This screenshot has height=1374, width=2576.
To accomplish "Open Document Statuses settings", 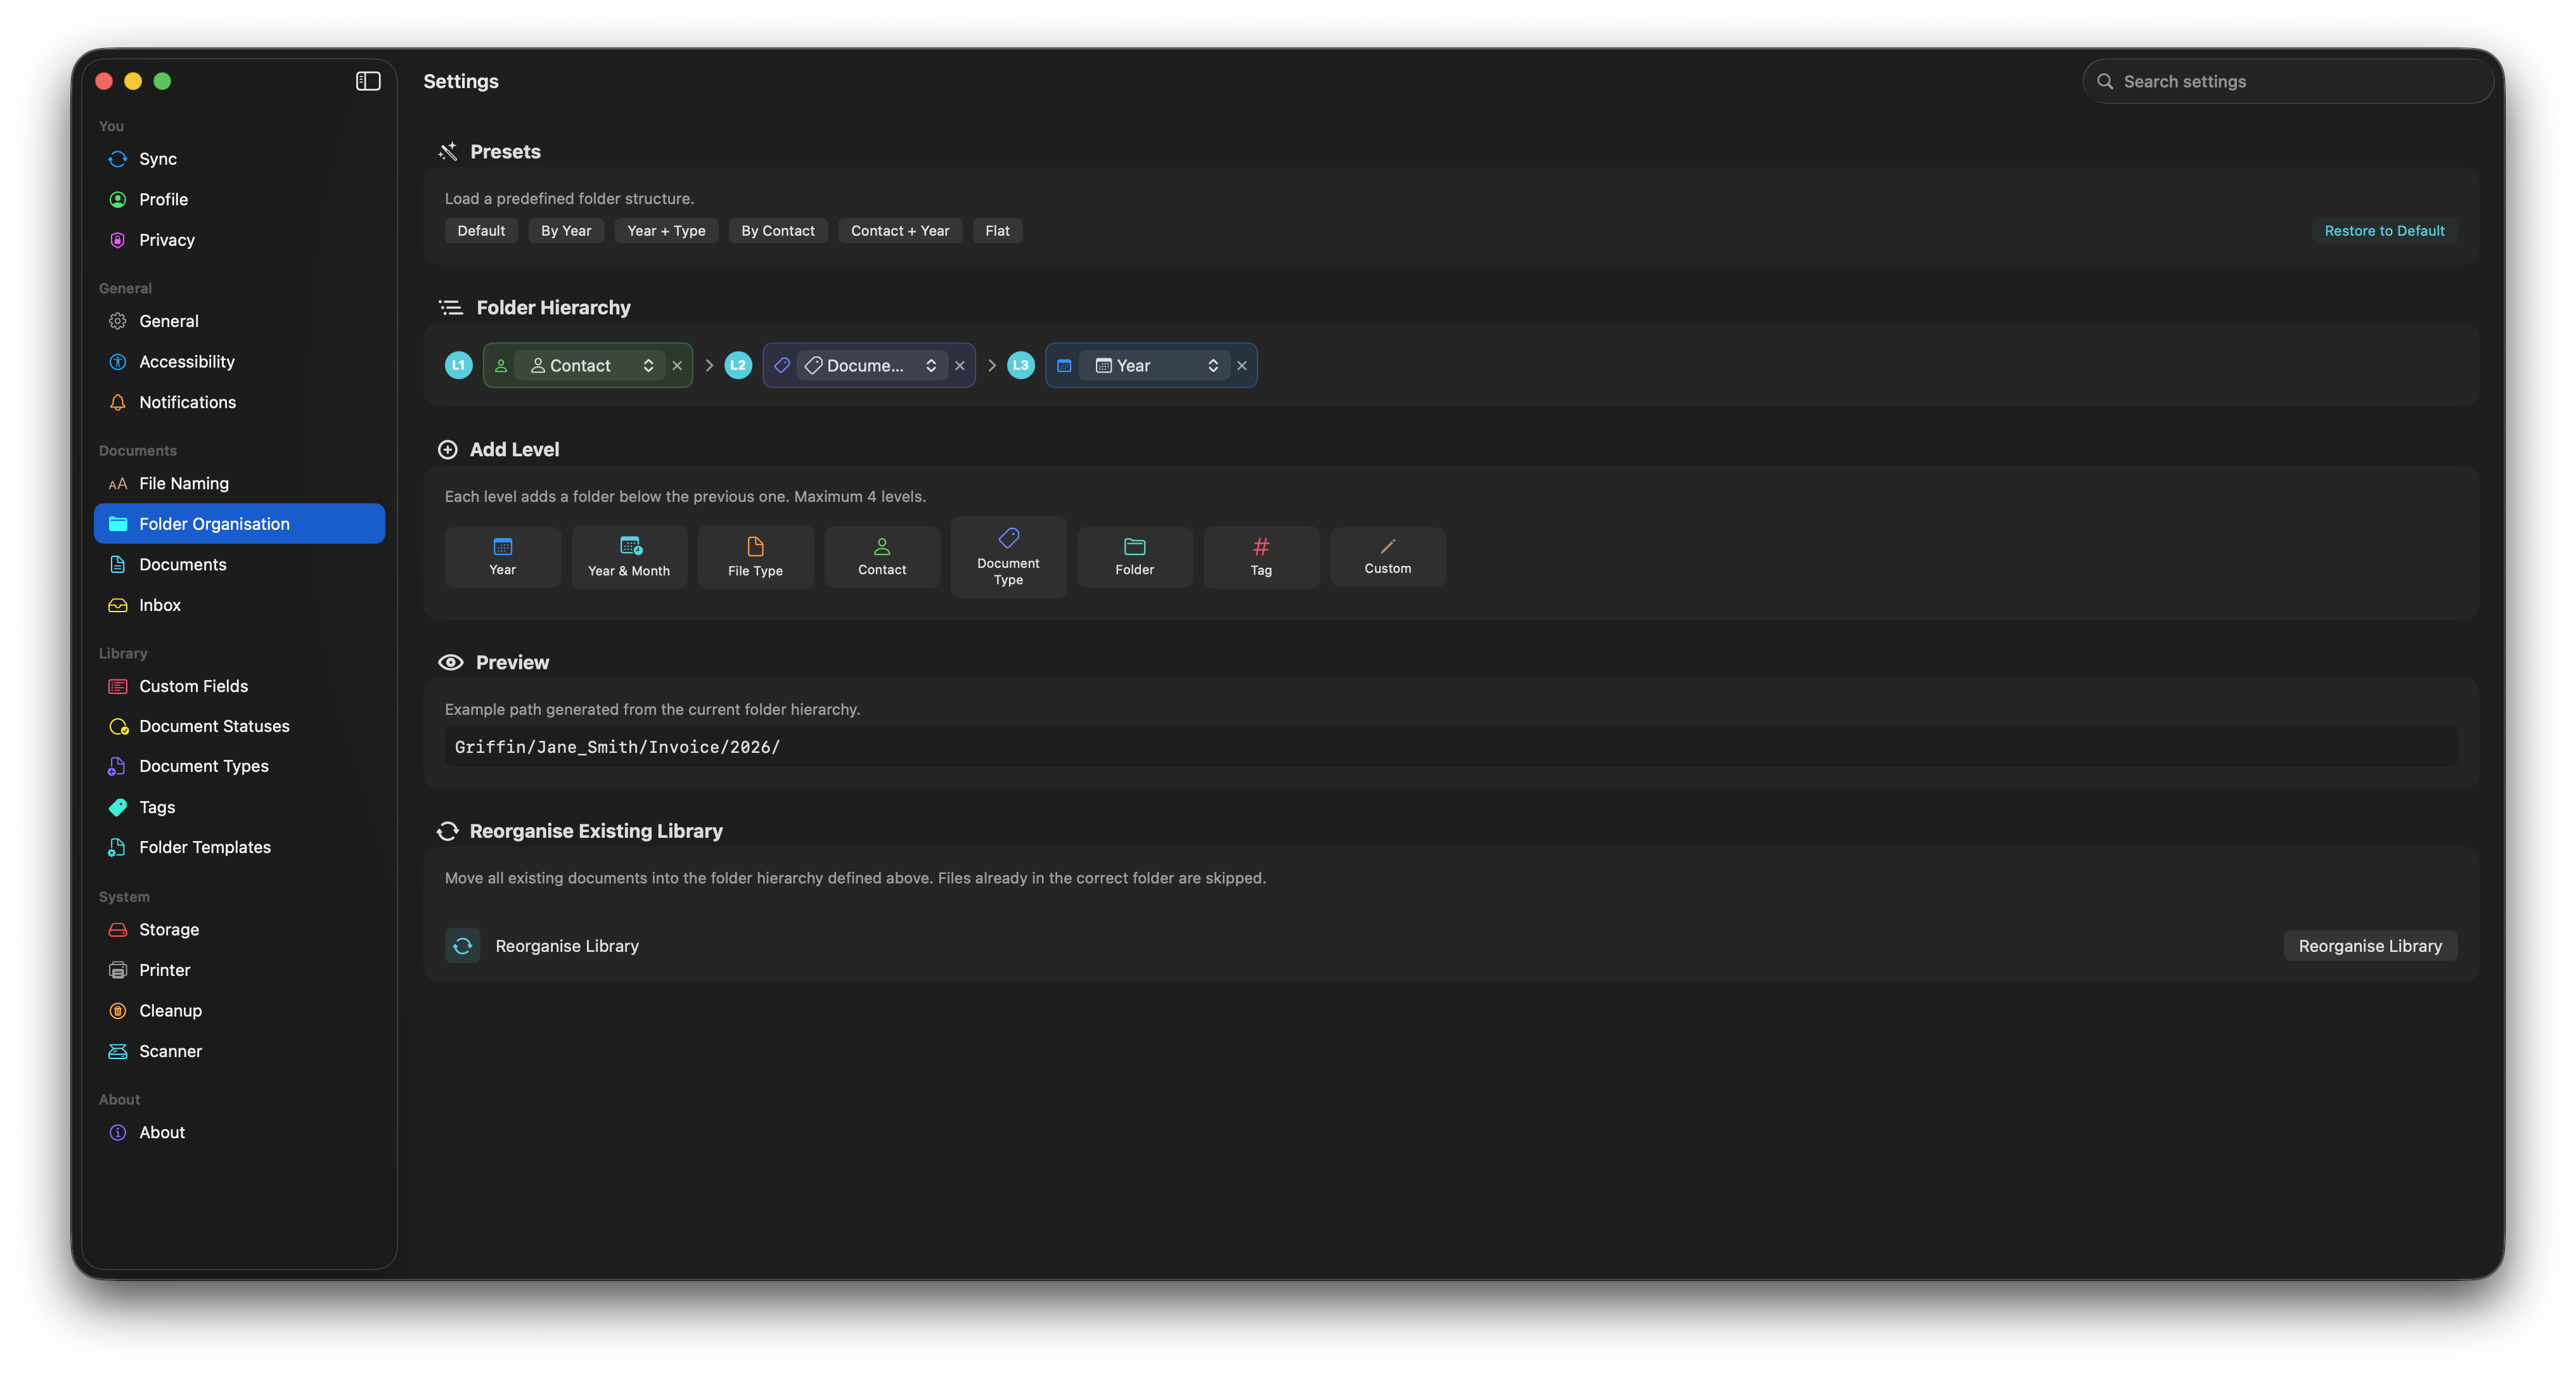I will (213, 726).
